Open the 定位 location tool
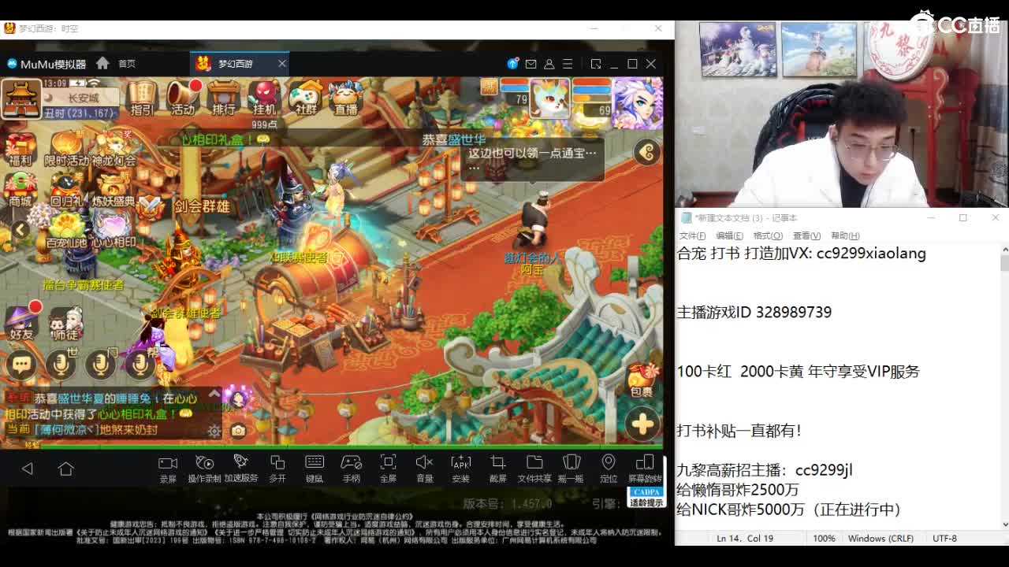Image resolution: width=1009 pixels, height=567 pixels. click(608, 469)
